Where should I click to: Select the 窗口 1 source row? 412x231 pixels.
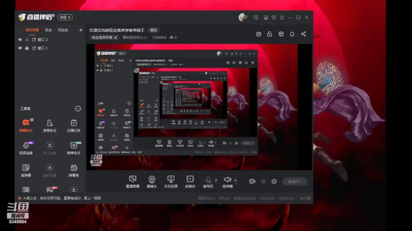coord(50,48)
